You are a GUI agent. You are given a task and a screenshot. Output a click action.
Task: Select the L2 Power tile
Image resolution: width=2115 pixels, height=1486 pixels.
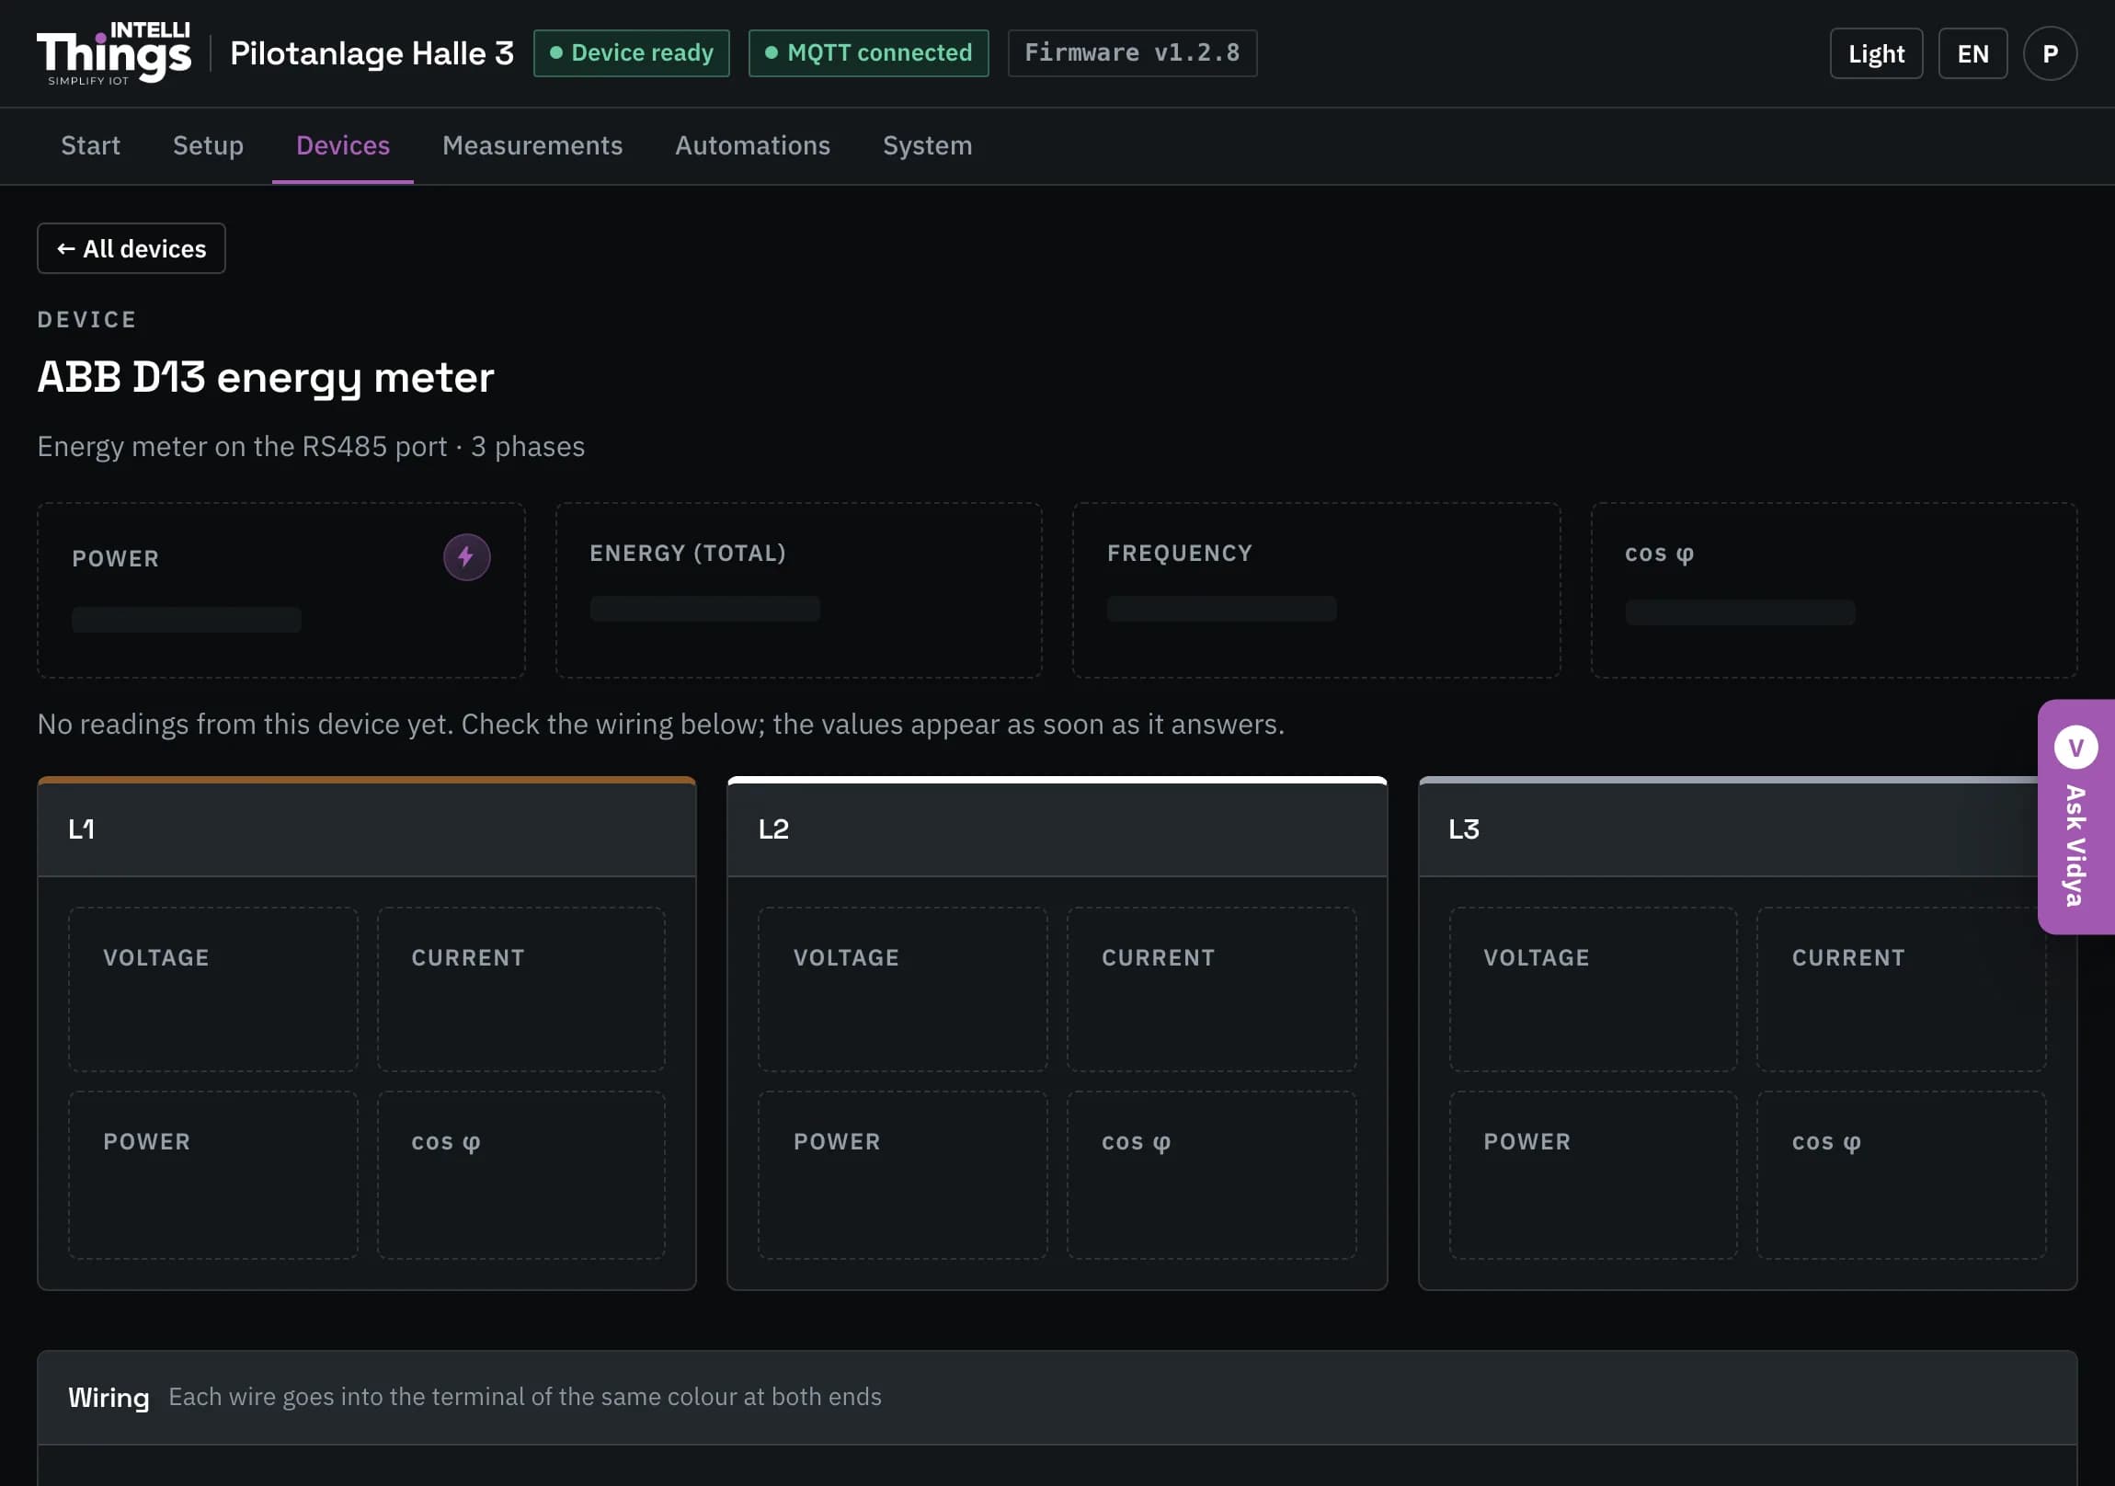pos(903,1175)
